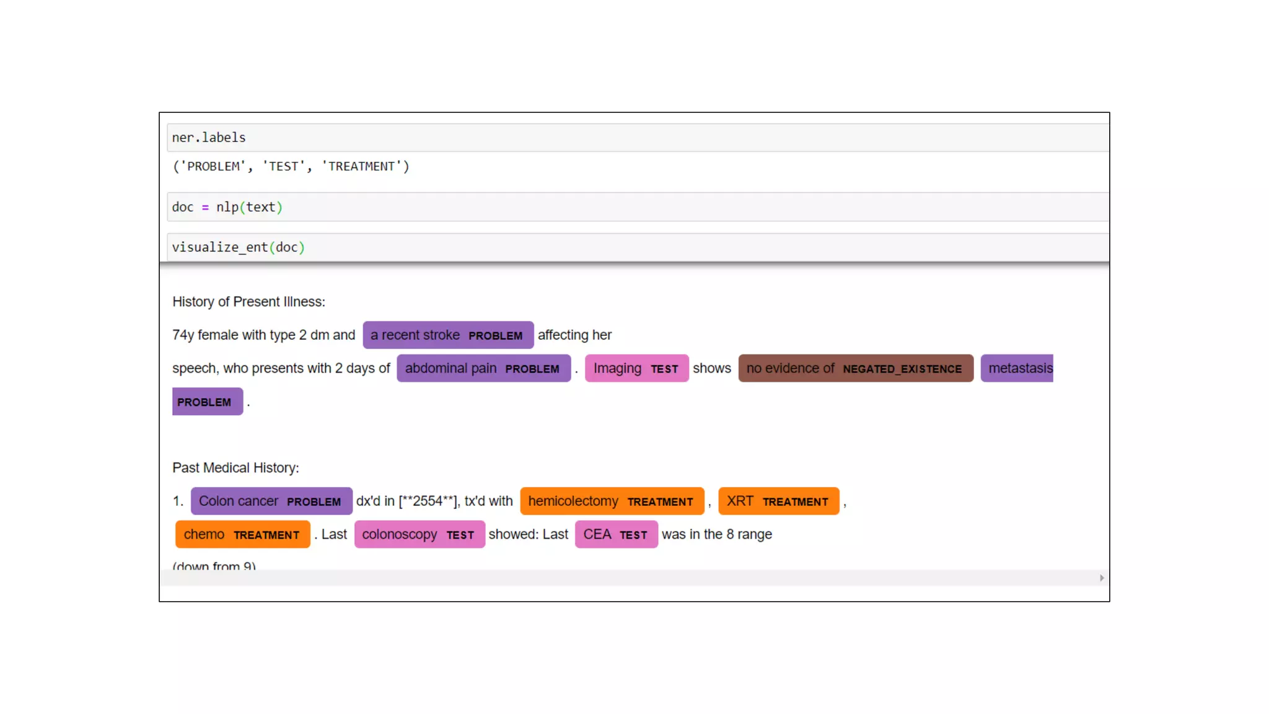The image size is (1269, 714).
Task: Click the 'hemicolectomy' TREATMENT entity
Action: coord(612,501)
